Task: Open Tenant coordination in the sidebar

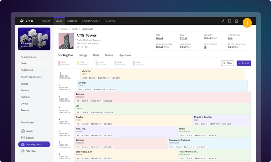Action: [x=31, y=77]
